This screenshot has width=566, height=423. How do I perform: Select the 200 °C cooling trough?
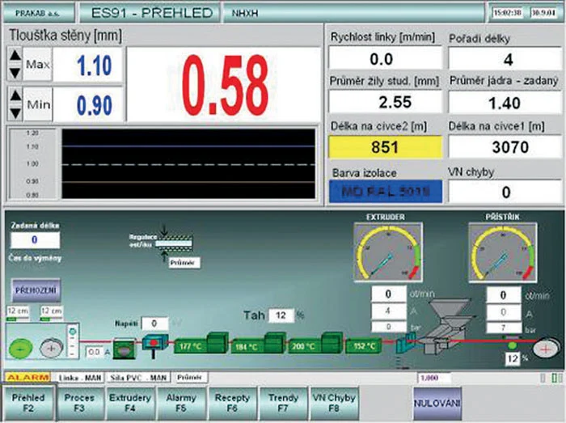coord(315,343)
